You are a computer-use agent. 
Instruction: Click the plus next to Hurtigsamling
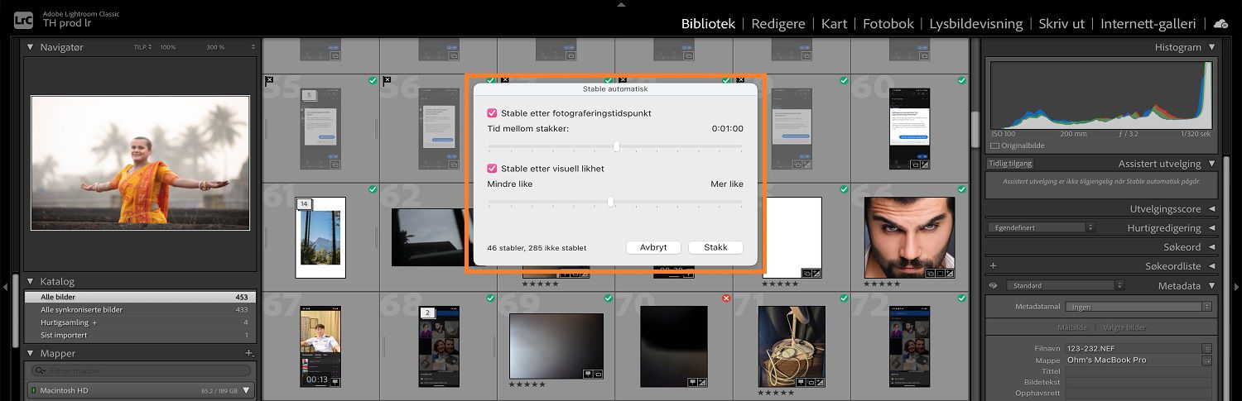click(x=94, y=322)
